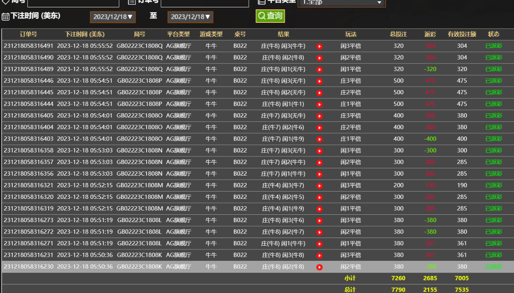Click the green 查询 search button
Screen dimensions: 514x293
270,16
